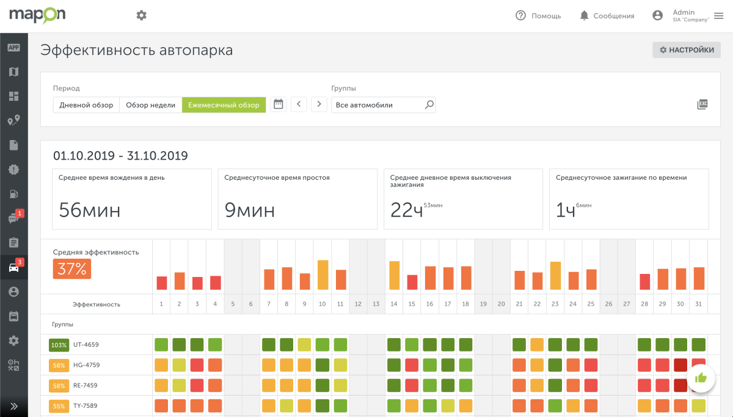Click the clipboard icon in sidebar
The image size is (733, 417).
point(13,243)
